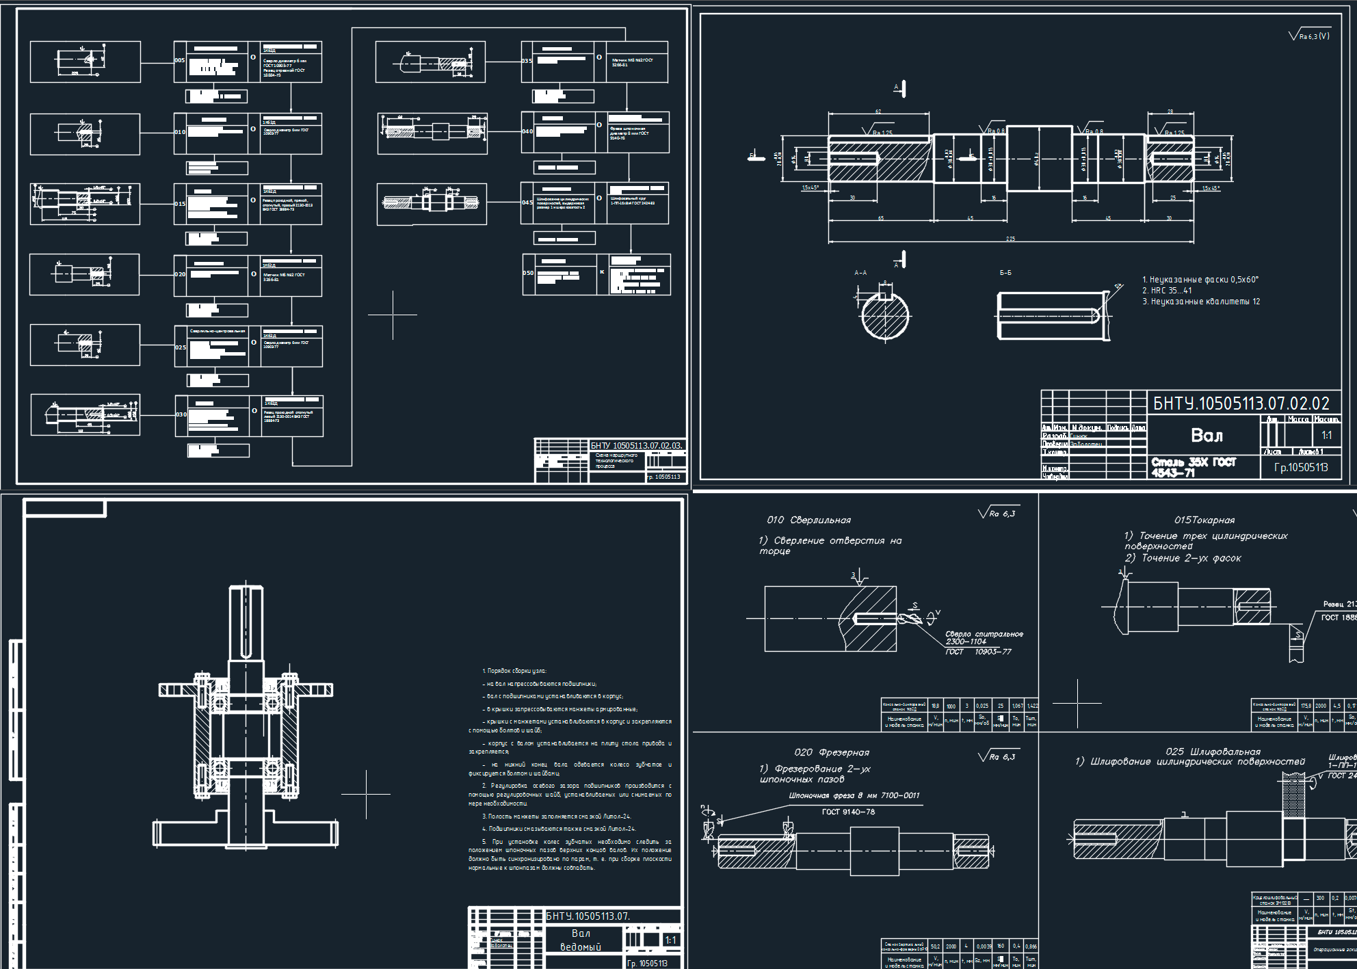This screenshot has height=969, width=1357.
Task: Click label Шпоночная фреза 8 мм 7100-0011
Action: 854,795
